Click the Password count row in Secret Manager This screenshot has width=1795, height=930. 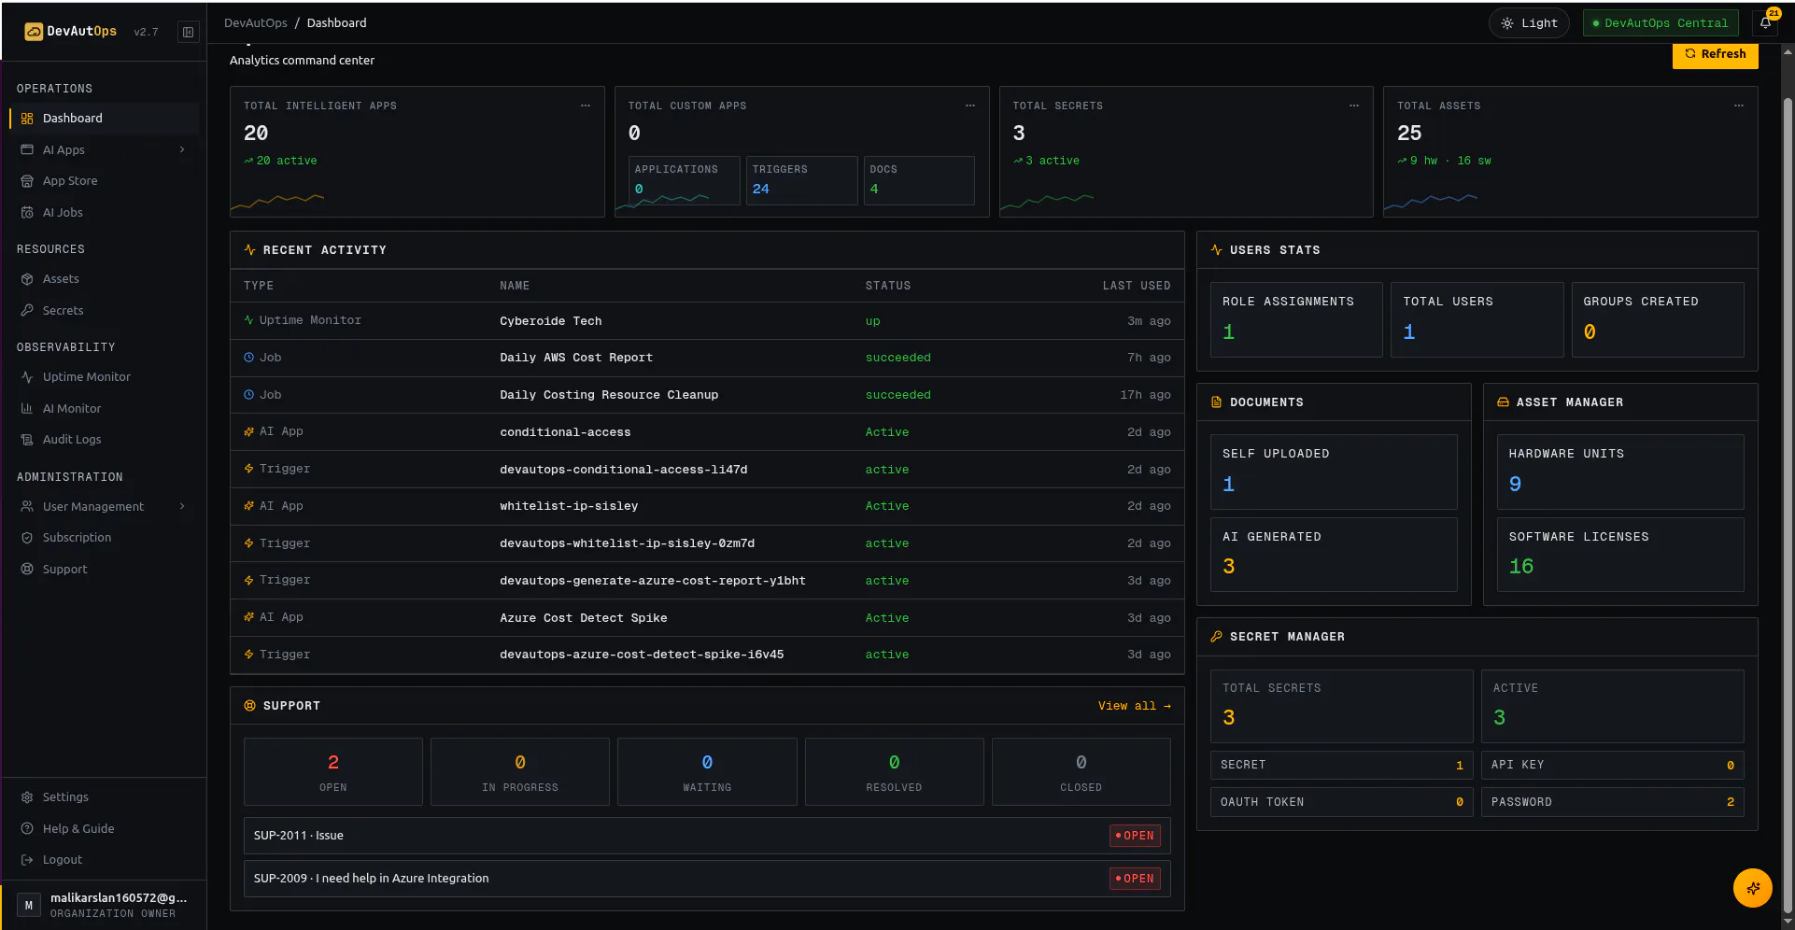point(1612,803)
